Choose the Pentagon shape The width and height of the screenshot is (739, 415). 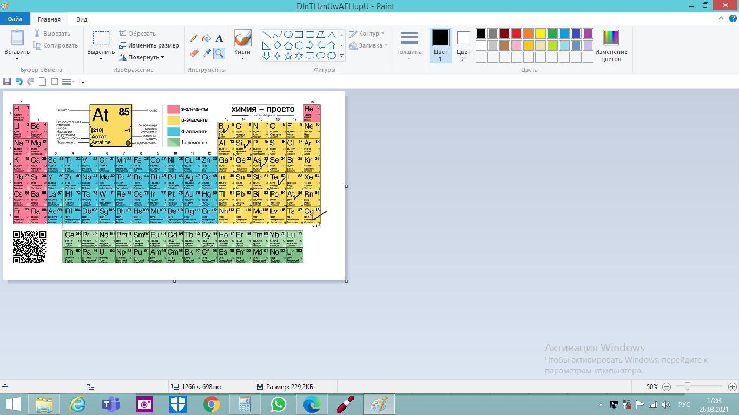tap(288, 45)
